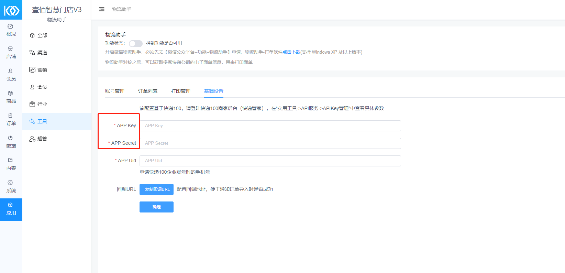Switch to the 订单列表 tab
Image resolution: width=565 pixels, height=273 pixels.
148,91
